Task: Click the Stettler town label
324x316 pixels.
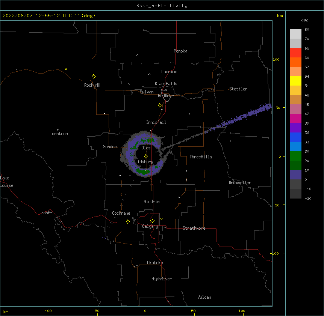Action: click(238, 89)
